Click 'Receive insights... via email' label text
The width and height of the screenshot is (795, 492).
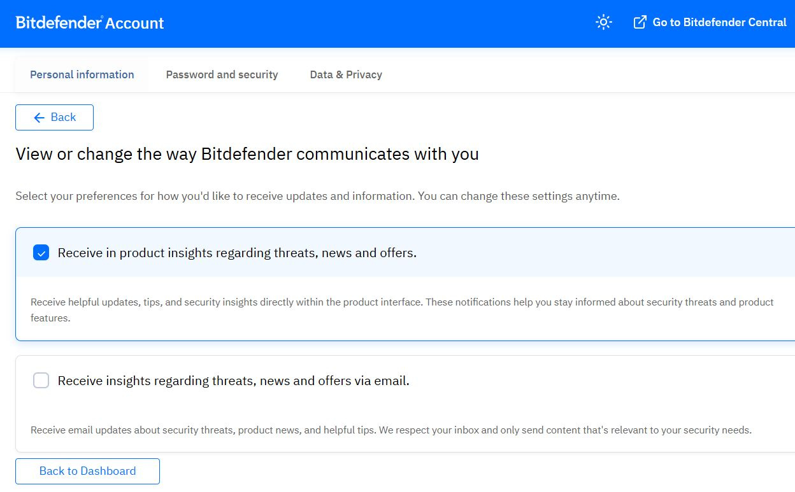[x=234, y=381]
